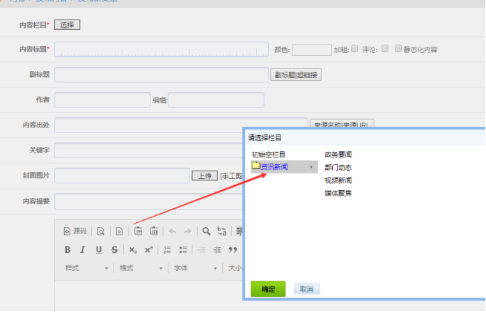Viewport: 486px width, 312px height.
Task: Open the 格式 format dropdown
Action: click(141, 268)
